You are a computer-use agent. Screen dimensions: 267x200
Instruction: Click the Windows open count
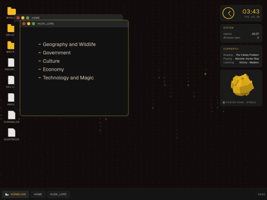(258, 38)
